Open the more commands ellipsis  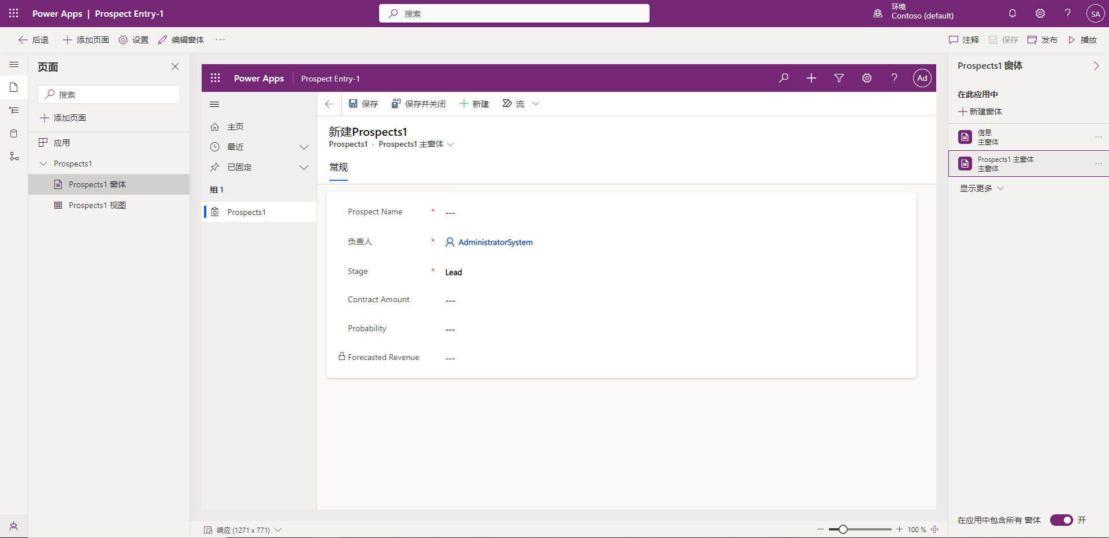point(220,40)
